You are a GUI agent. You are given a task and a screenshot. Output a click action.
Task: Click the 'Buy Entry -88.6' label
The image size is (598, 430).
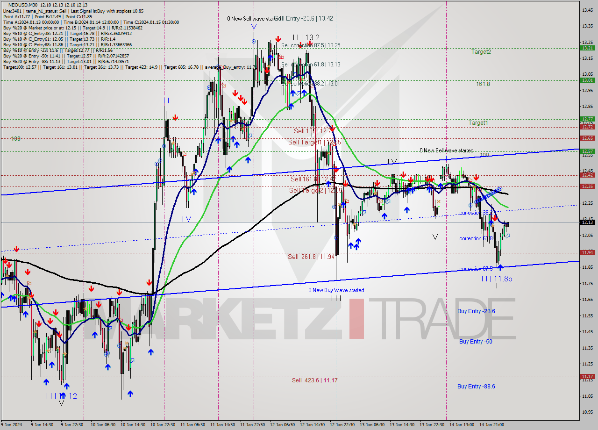click(476, 387)
